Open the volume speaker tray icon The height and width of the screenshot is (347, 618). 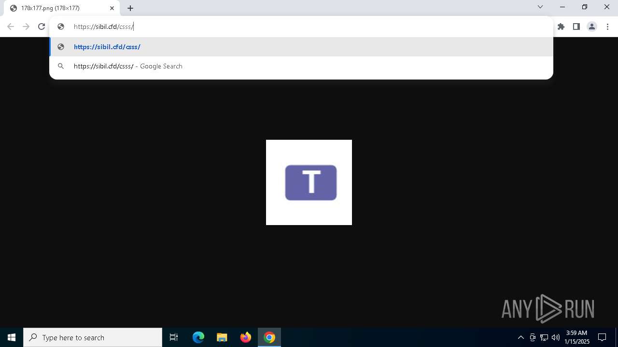(556, 337)
